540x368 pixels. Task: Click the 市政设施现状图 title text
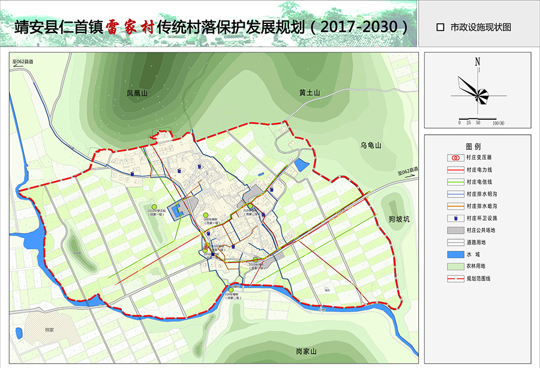point(481,27)
